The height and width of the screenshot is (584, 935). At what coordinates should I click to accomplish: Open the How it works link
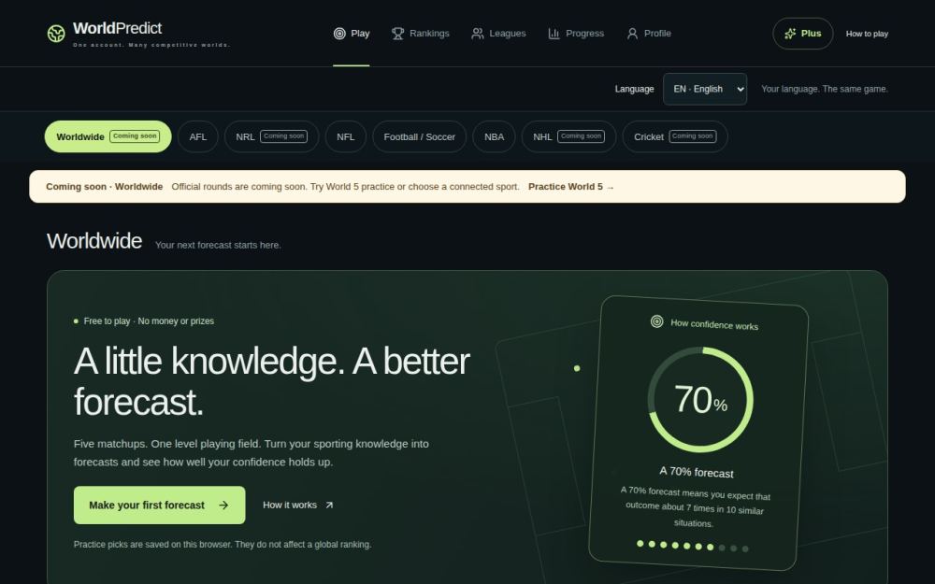click(x=298, y=506)
